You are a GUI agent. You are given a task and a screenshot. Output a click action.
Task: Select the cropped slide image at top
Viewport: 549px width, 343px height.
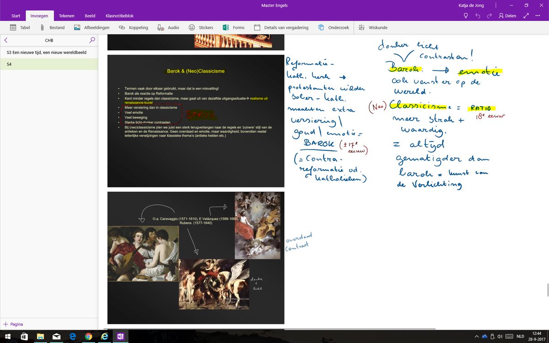tap(196, 42)
